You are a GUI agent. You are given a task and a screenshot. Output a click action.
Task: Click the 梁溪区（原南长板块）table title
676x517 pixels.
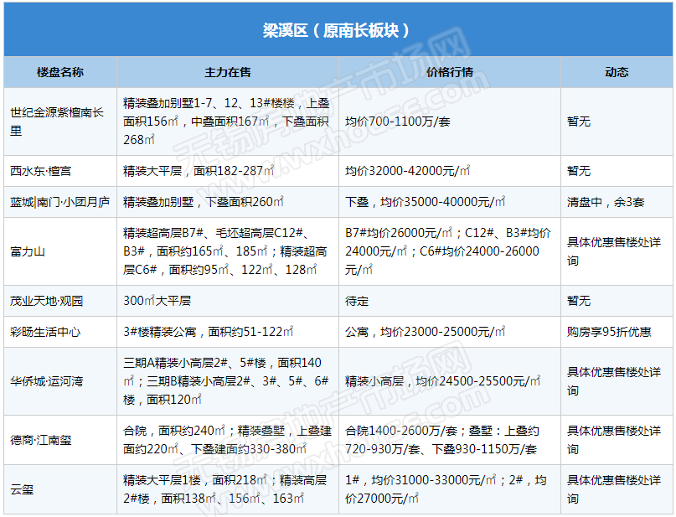pos(338,31)
